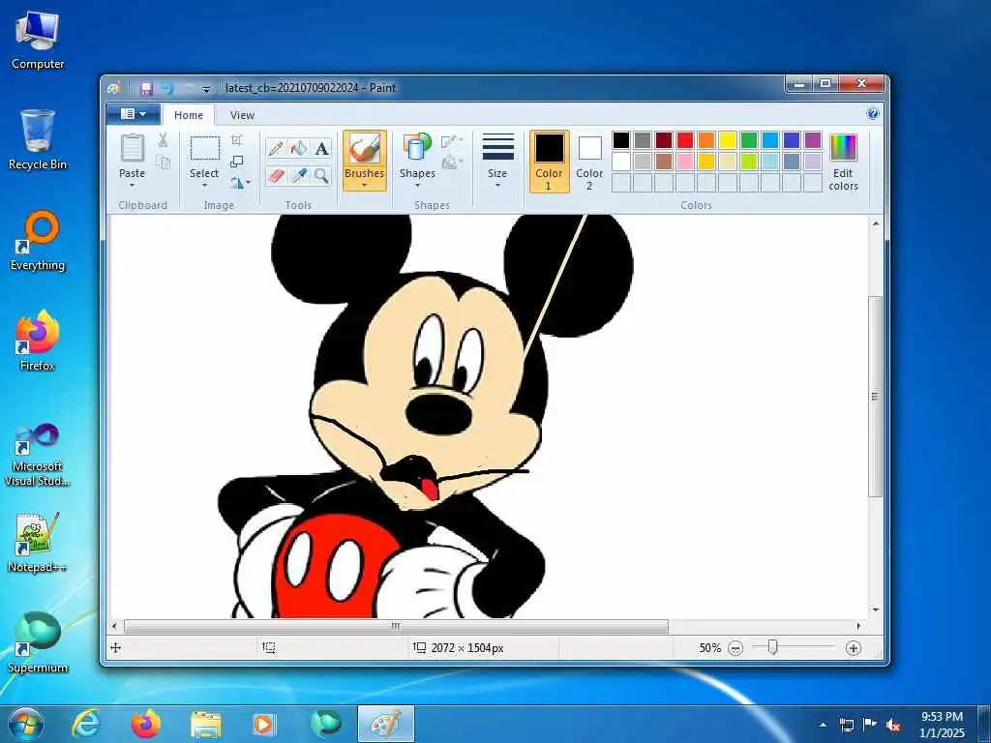Image resolution: width=991 pixels, height=743 pixels.
Task: Pick the black color swatch
Action: point(621,140)
